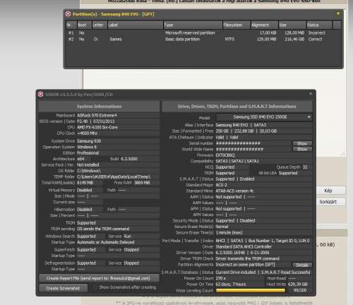Image resolution: width=353 pixels, height=305 pixels.
Task: Click the Wear Leveling Count progress bar
Action: (251, 290)
